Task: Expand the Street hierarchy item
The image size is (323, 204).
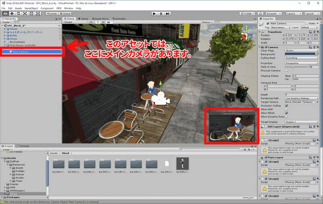Action: [5, 29]
